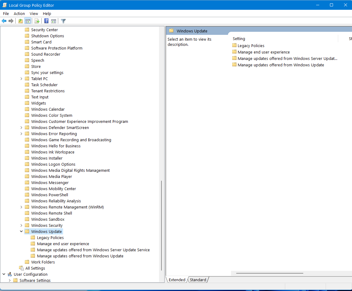Open the View menu
The height and width of the screenshot is (291, 352).
coord(34,13)
